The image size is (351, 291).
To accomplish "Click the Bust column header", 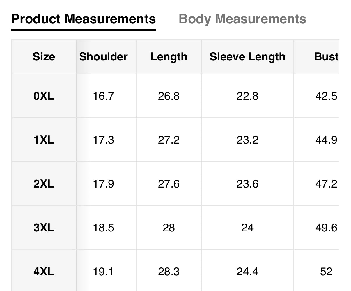I will (x=326, y=57).
